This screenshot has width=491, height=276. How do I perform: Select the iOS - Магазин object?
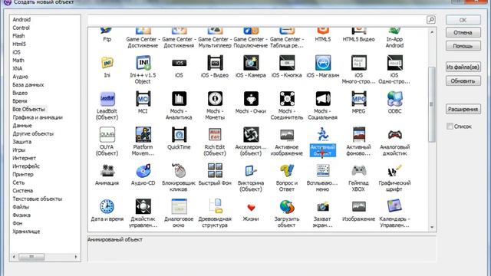pyautogui.click(x=323, y=63)
